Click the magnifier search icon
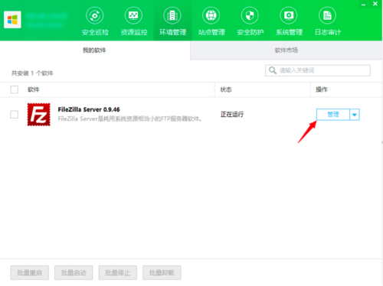This screenshot has width=383, height=286. (273, 70)
